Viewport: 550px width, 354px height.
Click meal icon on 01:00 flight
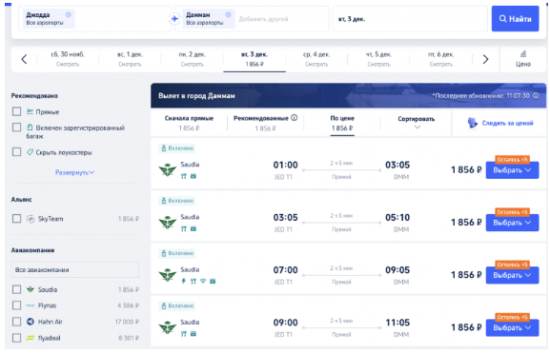[x=183, y=176]
